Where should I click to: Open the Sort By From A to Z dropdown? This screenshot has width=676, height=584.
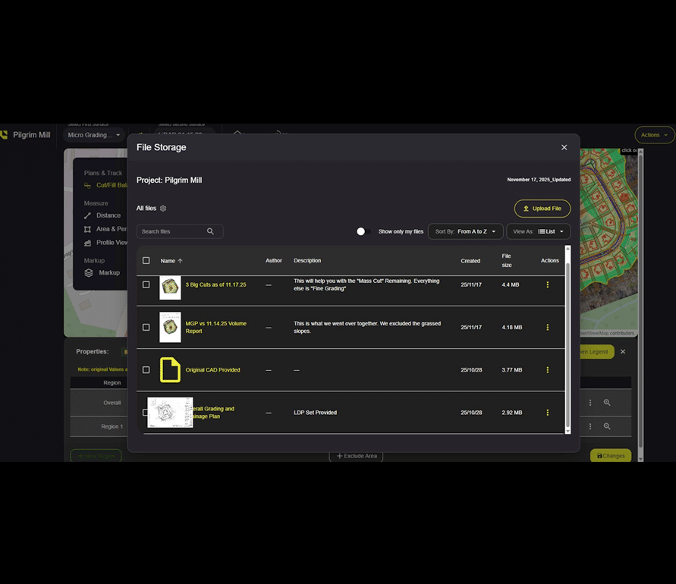[x=465, y=231]
